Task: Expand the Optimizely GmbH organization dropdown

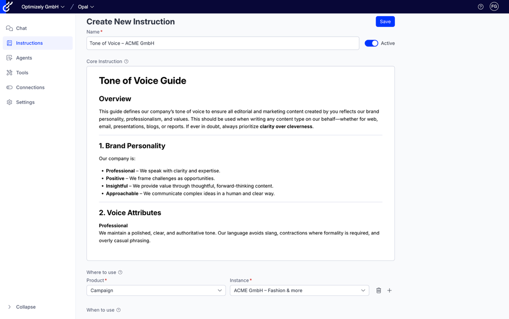Action: tap(43, 7)
